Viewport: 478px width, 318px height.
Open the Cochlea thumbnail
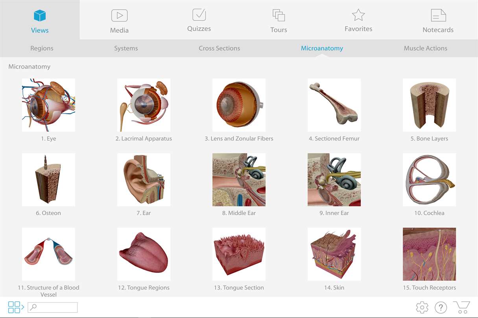429,179
